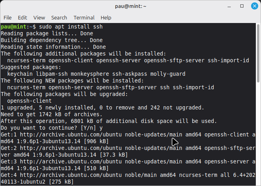Viewport: 261px width, 186px height.
Task: Open the Help menu
Action: coord(106,17)
